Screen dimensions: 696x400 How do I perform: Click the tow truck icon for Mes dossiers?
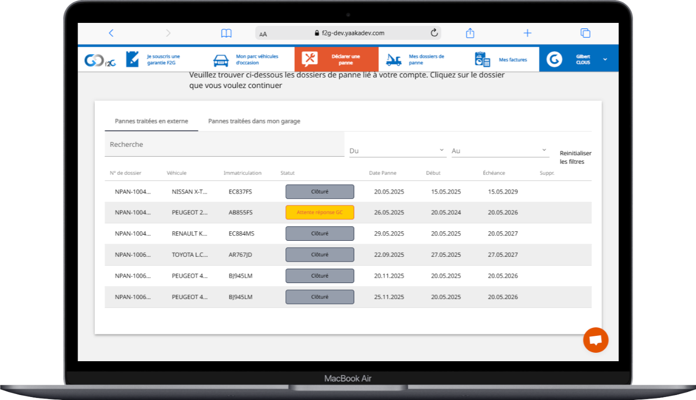(x=394, y=60)
